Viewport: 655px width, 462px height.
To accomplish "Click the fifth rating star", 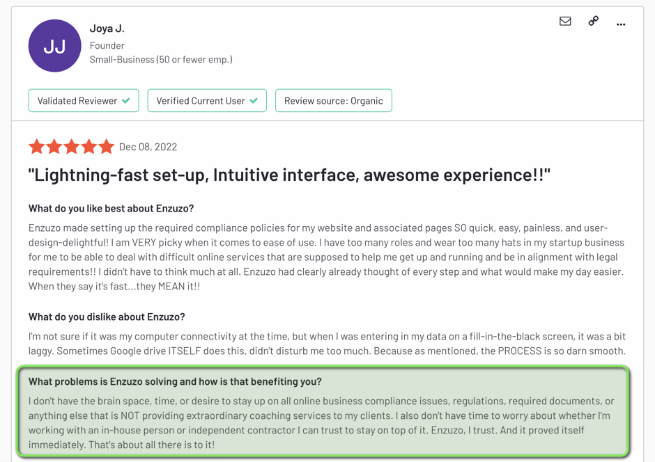I will 107,147.
